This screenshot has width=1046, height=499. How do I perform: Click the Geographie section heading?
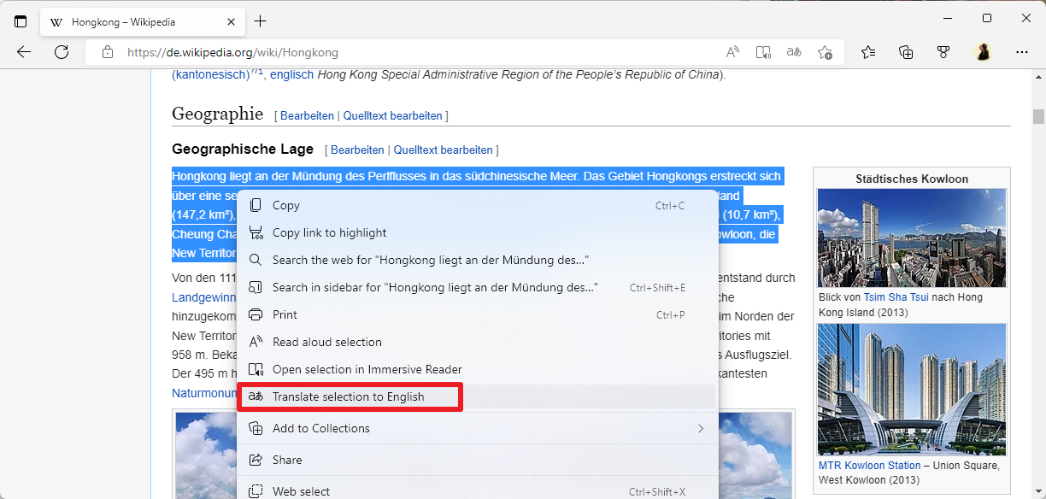(217, 114)
